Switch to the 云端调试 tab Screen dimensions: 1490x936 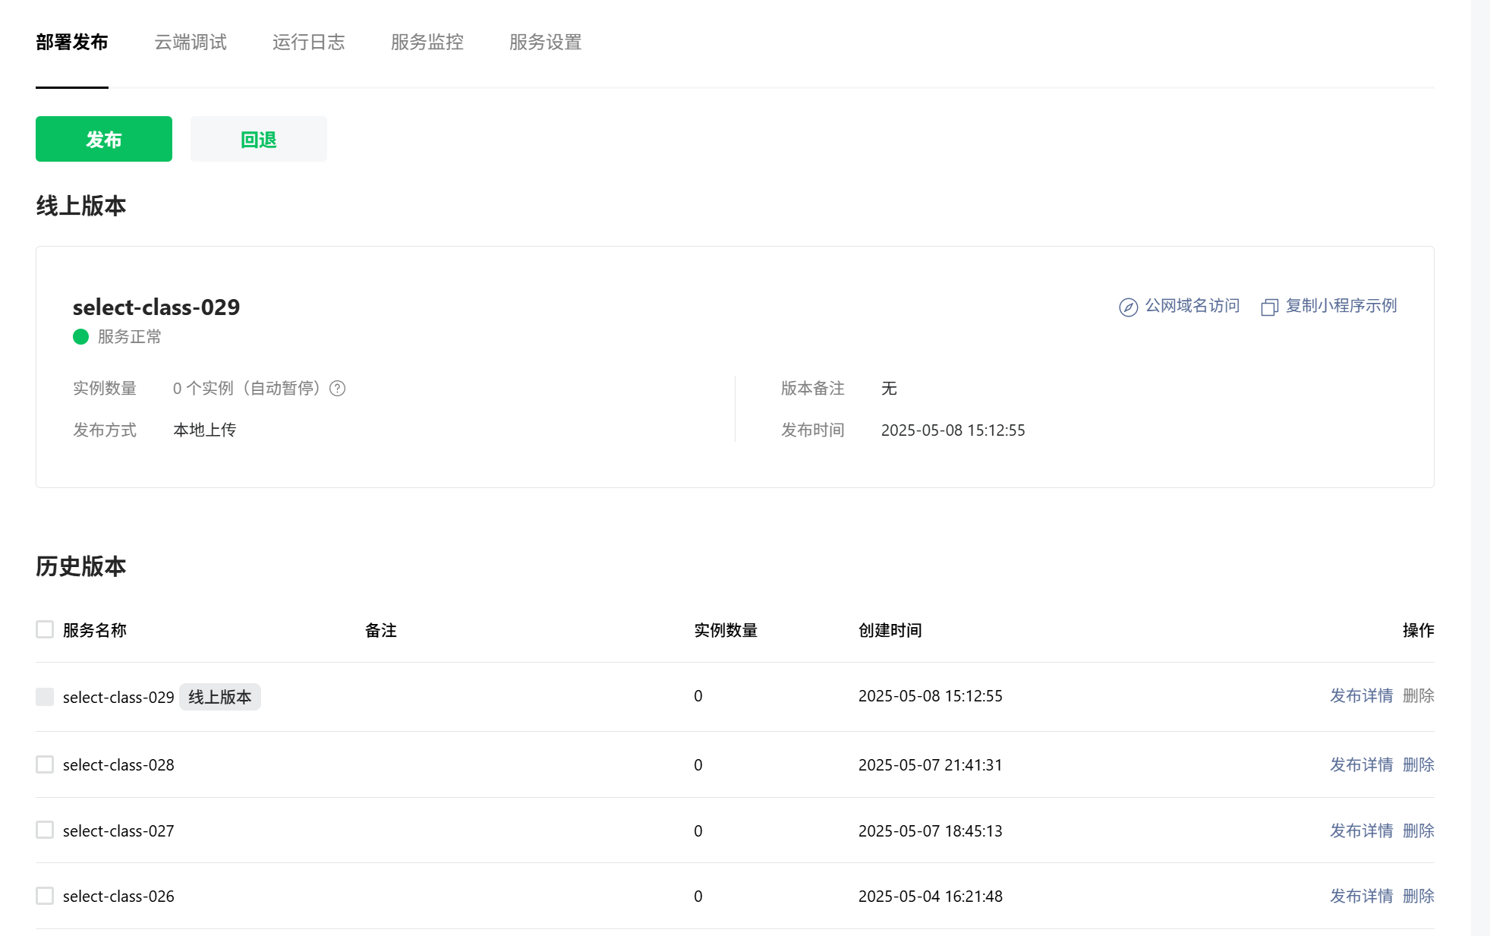coord(191,43)
